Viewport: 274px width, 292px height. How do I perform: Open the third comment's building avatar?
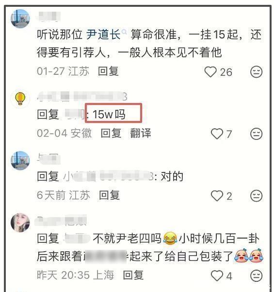(20, 160)
